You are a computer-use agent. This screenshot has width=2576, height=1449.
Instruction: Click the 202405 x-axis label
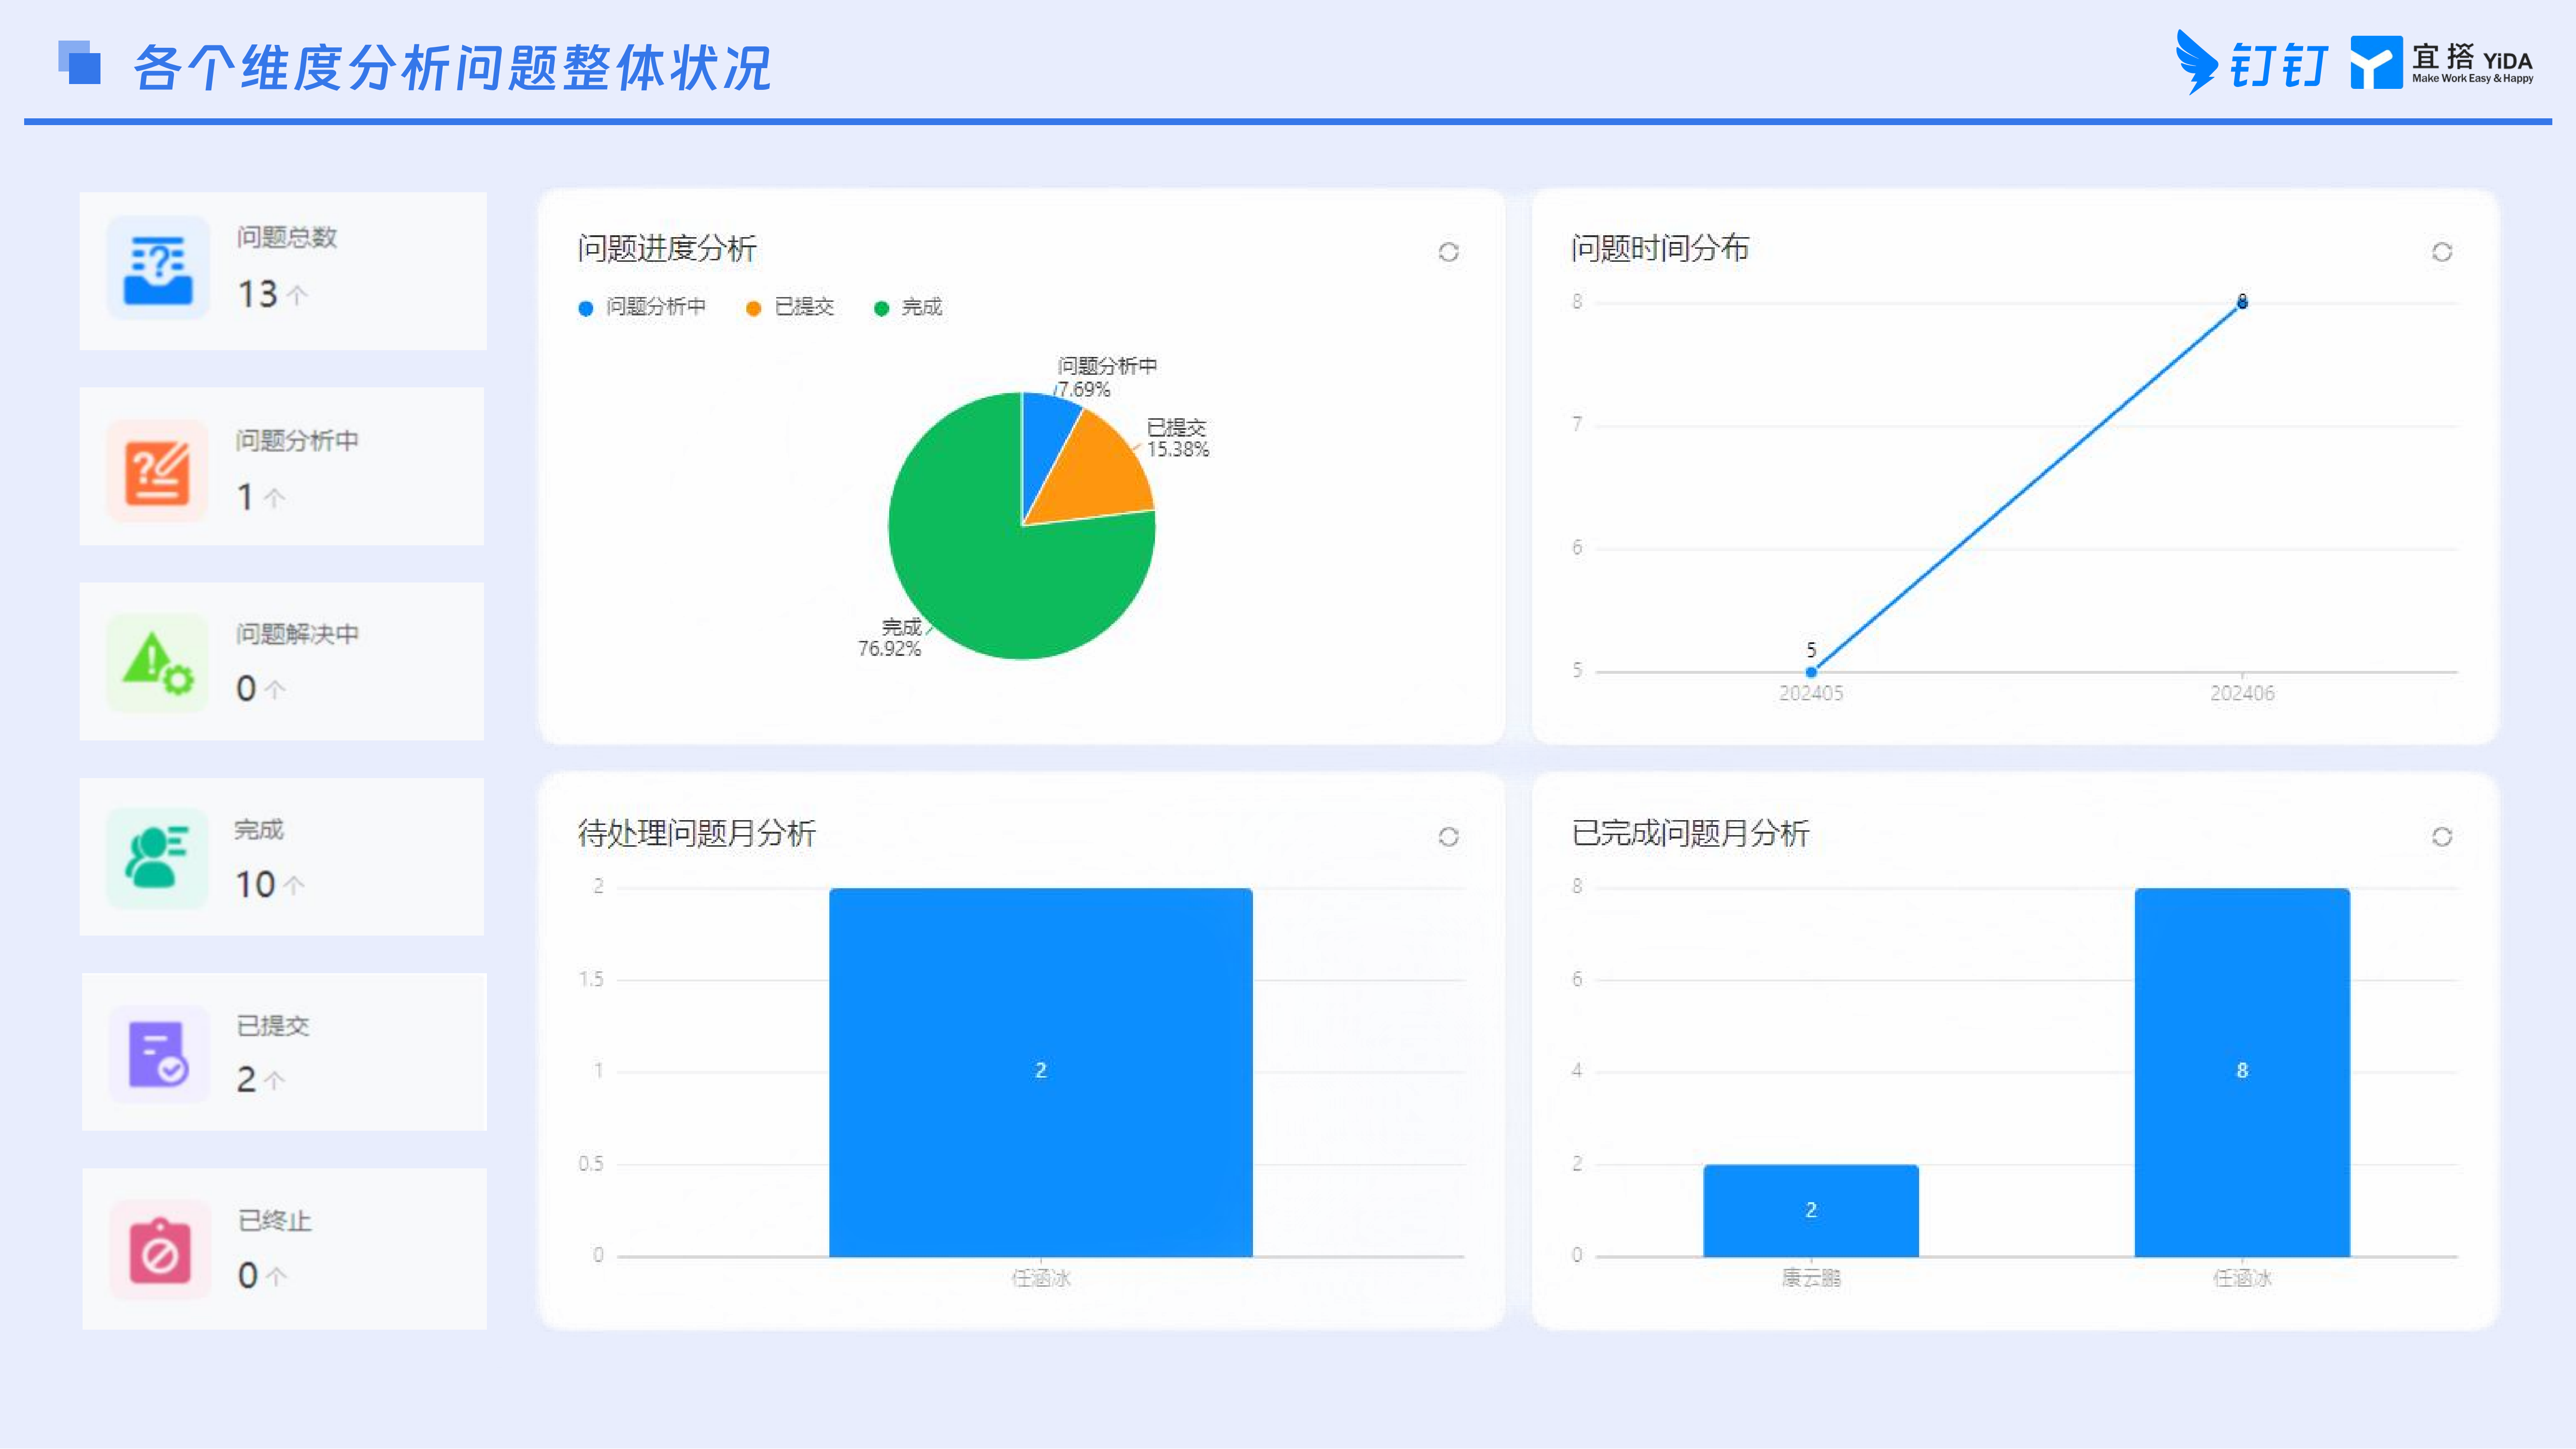point(1811,693)
